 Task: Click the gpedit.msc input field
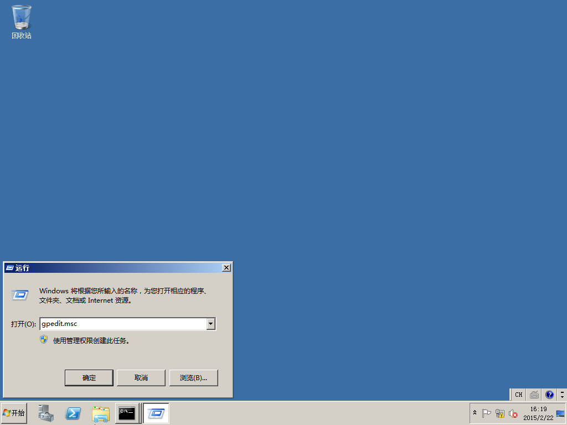123,324
